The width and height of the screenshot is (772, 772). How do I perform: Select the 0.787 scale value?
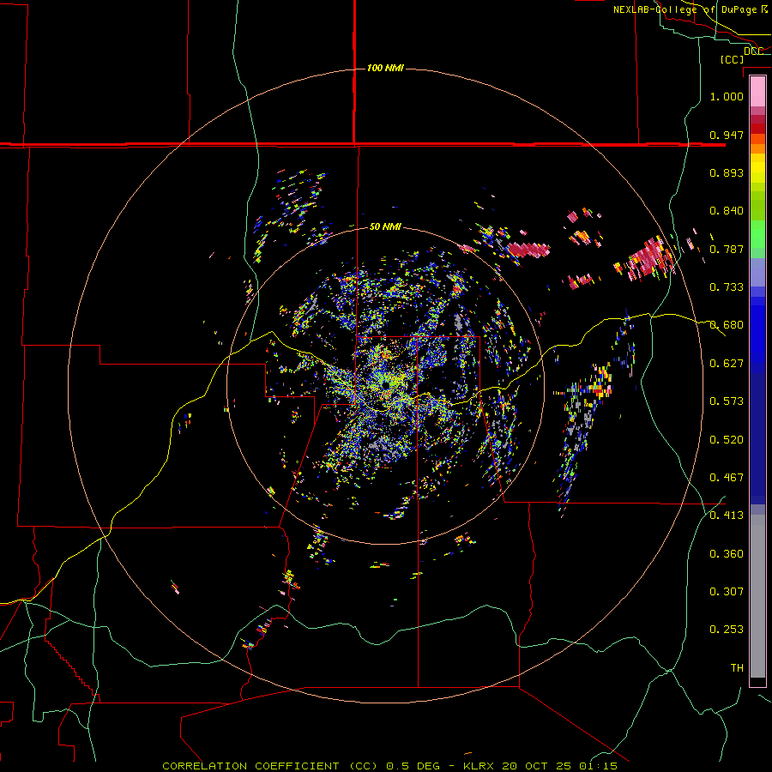pos(727,249)
